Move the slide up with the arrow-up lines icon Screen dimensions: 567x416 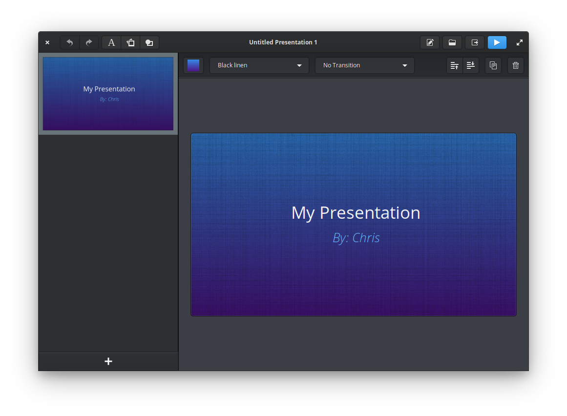(x=455, y=65)
